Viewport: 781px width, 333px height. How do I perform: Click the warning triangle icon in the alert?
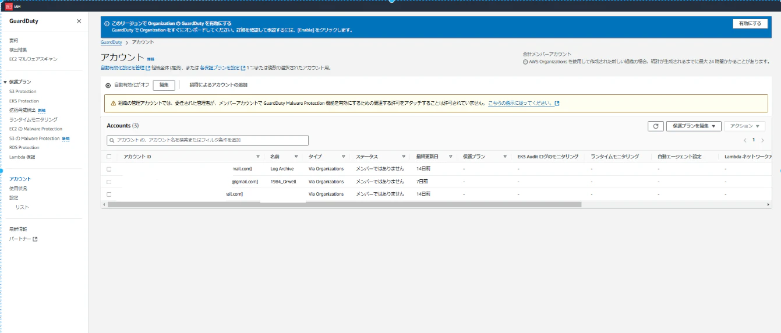coord(113,103)
